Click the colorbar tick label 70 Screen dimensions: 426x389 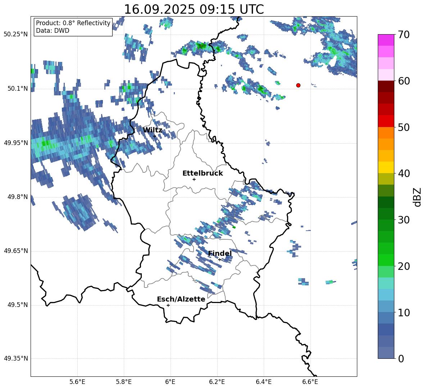[x=404, y=35]
